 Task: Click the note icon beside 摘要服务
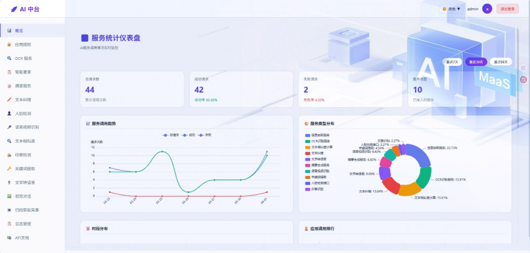point(9,86)
